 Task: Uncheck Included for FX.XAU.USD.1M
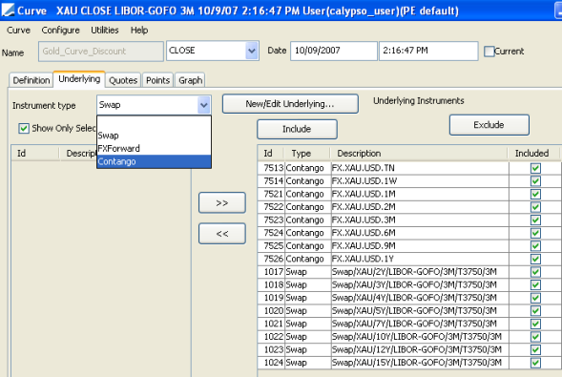coord(535,195)
